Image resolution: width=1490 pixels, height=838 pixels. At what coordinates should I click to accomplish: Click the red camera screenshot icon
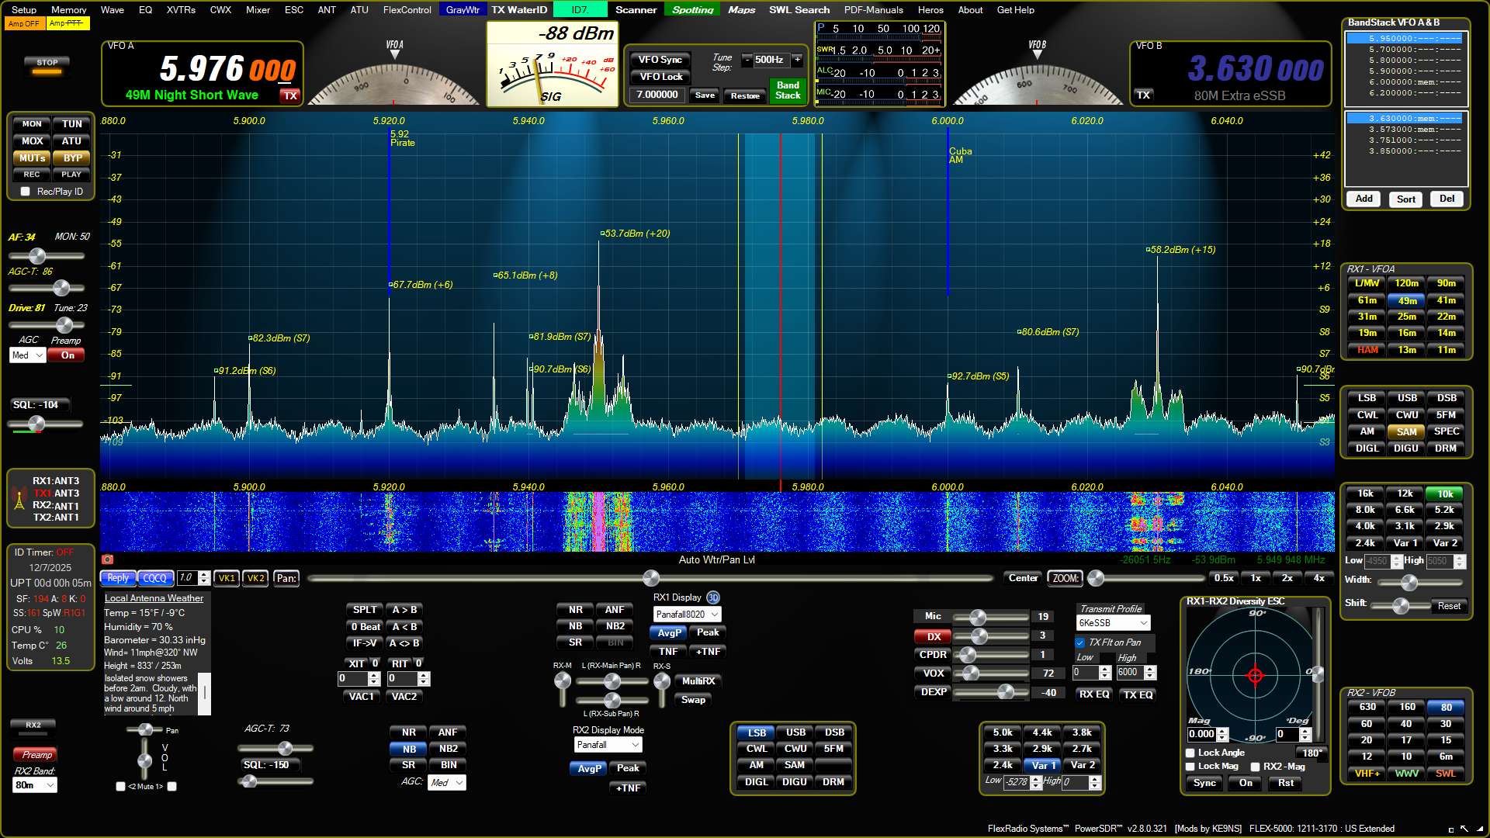107,559
